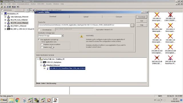Switch to the Compare tab
Viewport: 183px width, 103px height.
[x=119, y=17]
